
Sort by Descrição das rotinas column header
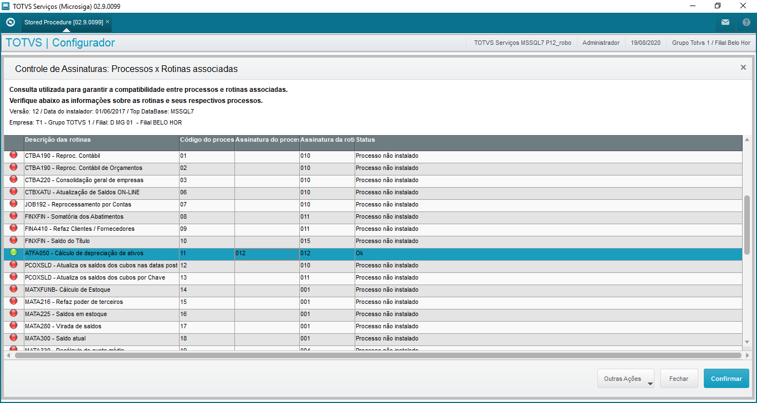point(101,142)
